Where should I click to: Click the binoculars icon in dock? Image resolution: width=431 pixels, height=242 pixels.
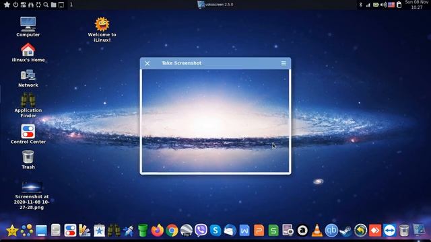(114, 231)
